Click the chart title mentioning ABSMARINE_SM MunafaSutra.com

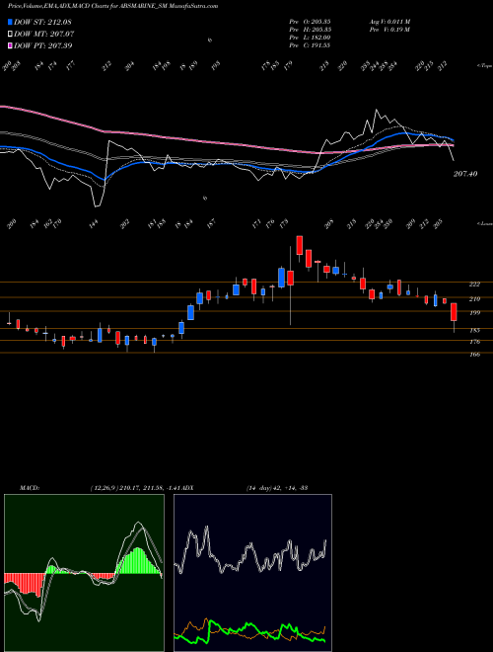[112, 6]
